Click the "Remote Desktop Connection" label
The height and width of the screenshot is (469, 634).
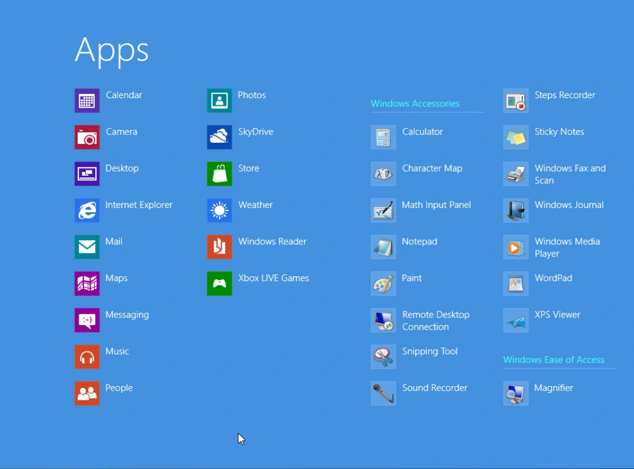tap(436, 321)
